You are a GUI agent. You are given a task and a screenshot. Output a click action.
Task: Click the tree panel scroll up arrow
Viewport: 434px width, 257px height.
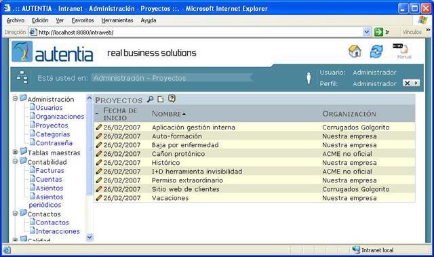(90, 98)
